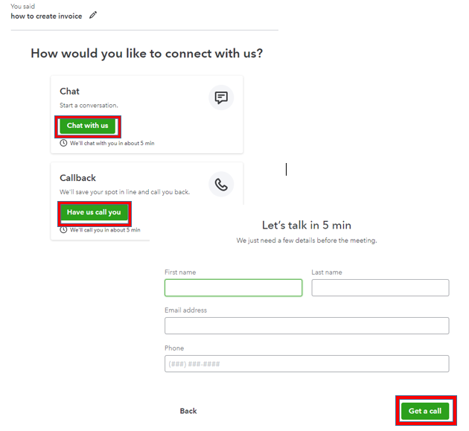Select the Chat card title

(69, 92)
